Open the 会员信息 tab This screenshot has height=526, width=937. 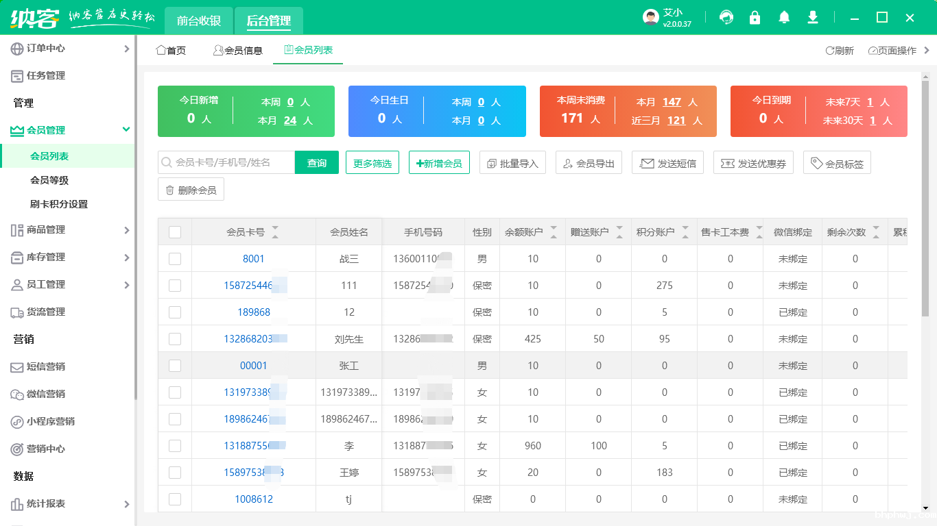[x=237, y=50]
